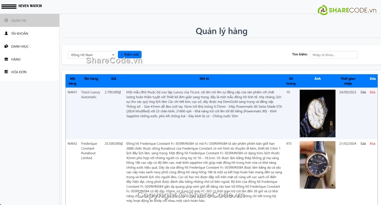Open the Quản trị dashboard icon in sidebar

(x=6, y=20)
